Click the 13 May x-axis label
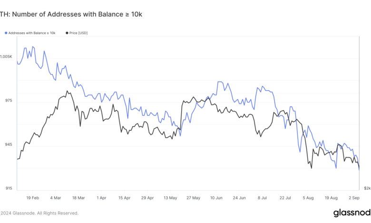The height and width of the screenshot is (223, 371). coord(170,197)
